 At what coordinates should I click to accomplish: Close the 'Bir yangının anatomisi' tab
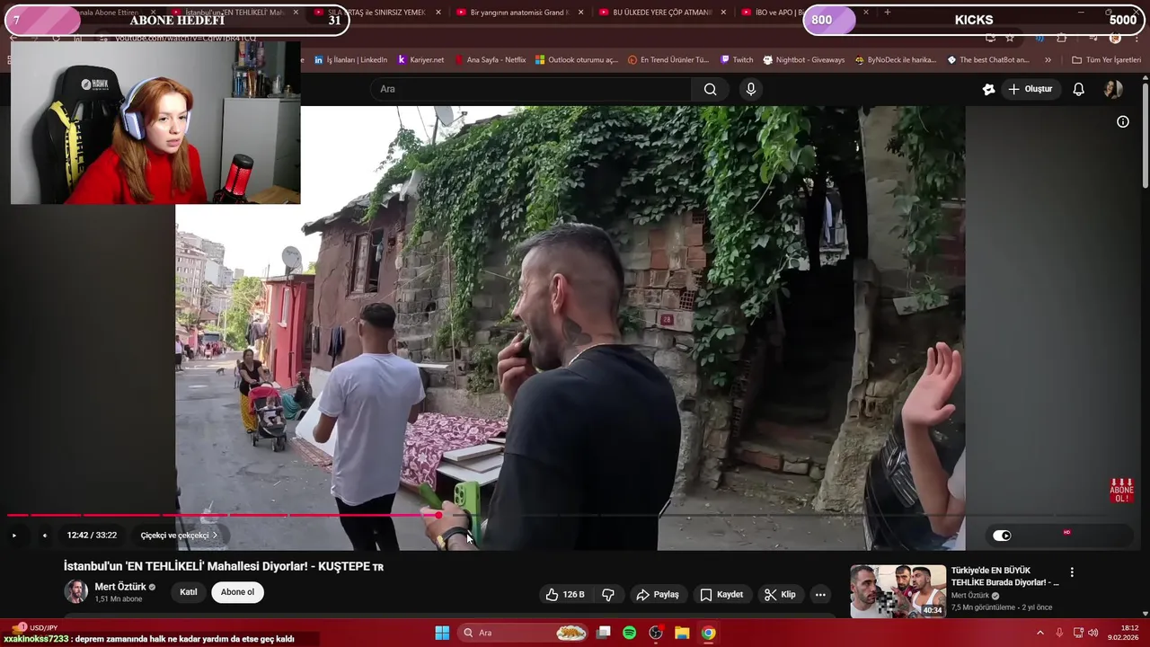coord(580,13)
